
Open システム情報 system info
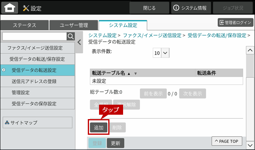coord(191,8)
